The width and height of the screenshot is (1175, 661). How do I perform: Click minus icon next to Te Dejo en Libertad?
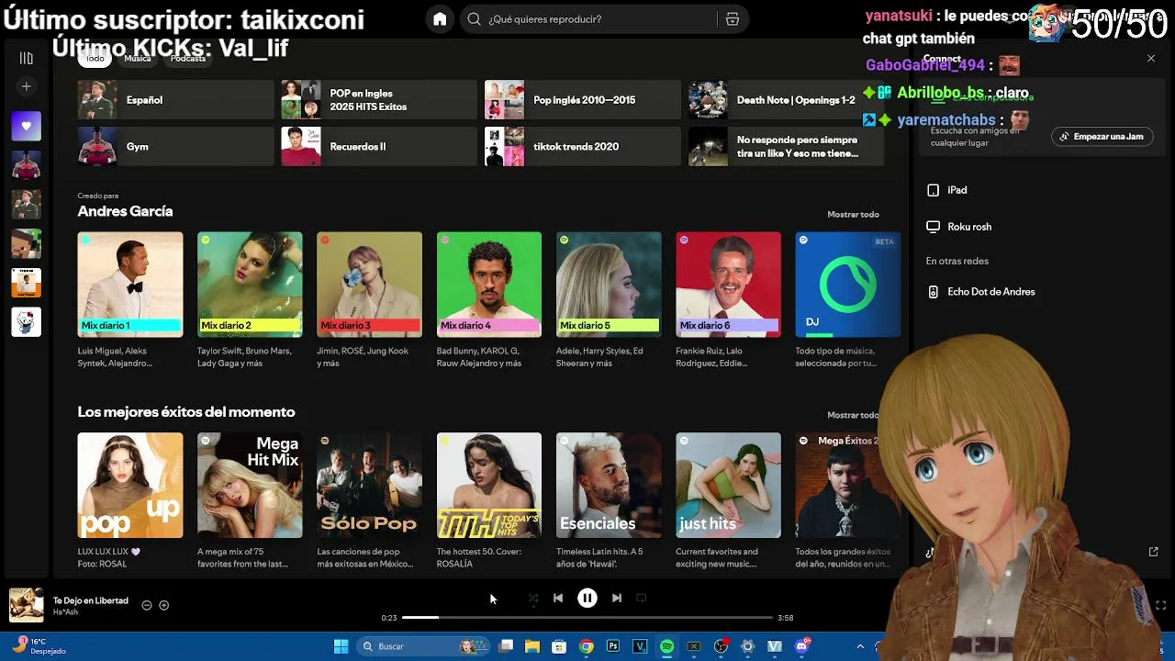click(147, 605)
